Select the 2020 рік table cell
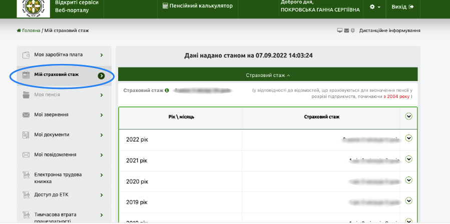 pyautogui.click(x=181, y=181)
